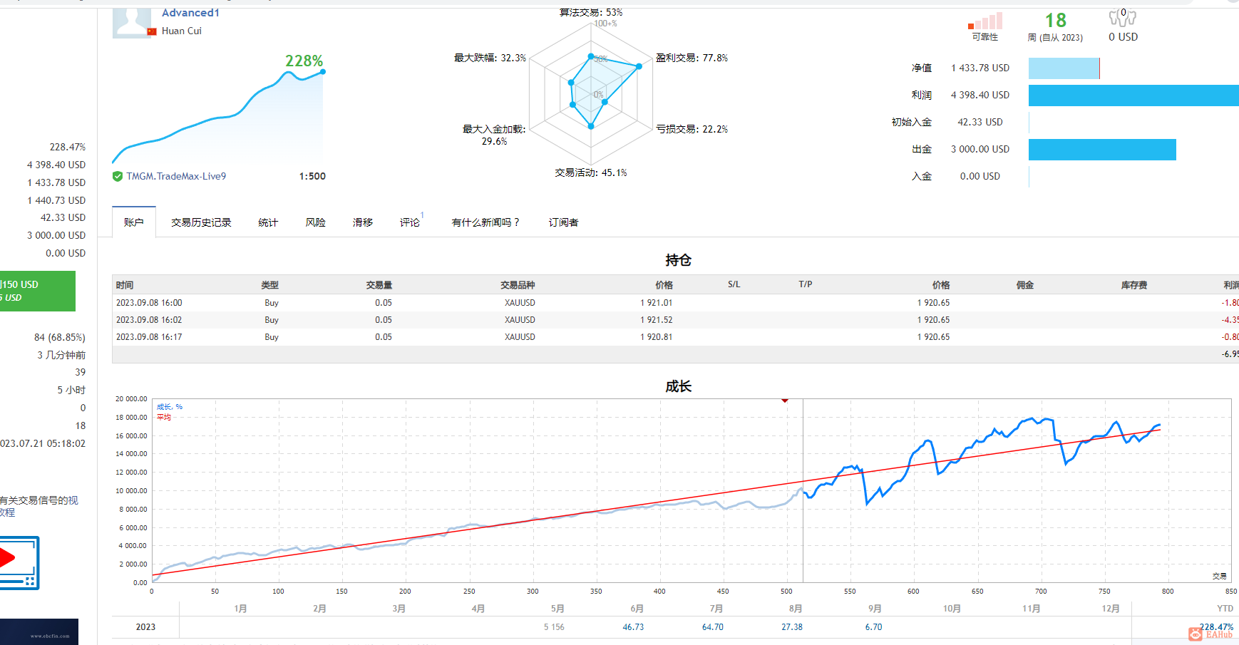Sort positions by 时间 column header
The height and width of the screenshot is (645, 1239).
[125, 285]
